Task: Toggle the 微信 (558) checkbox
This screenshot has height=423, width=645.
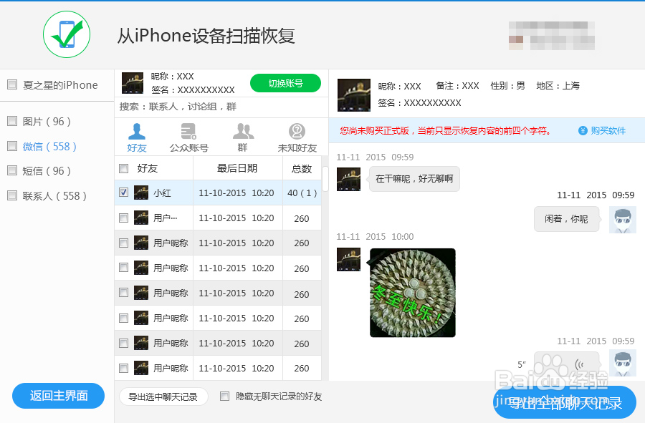Action: click(x=12, y=146)
